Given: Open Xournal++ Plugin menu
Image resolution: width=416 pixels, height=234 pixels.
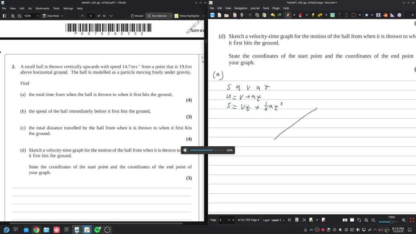Looking at the screenshot, I should pos(276,8).
